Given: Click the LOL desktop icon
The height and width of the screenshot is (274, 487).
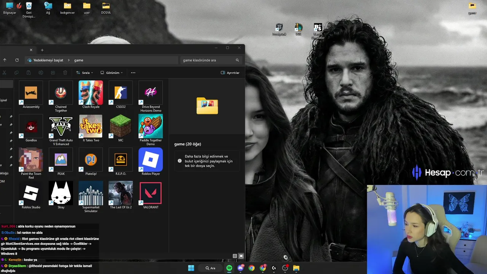Looking at the screenshot, I should pos(298,30).
